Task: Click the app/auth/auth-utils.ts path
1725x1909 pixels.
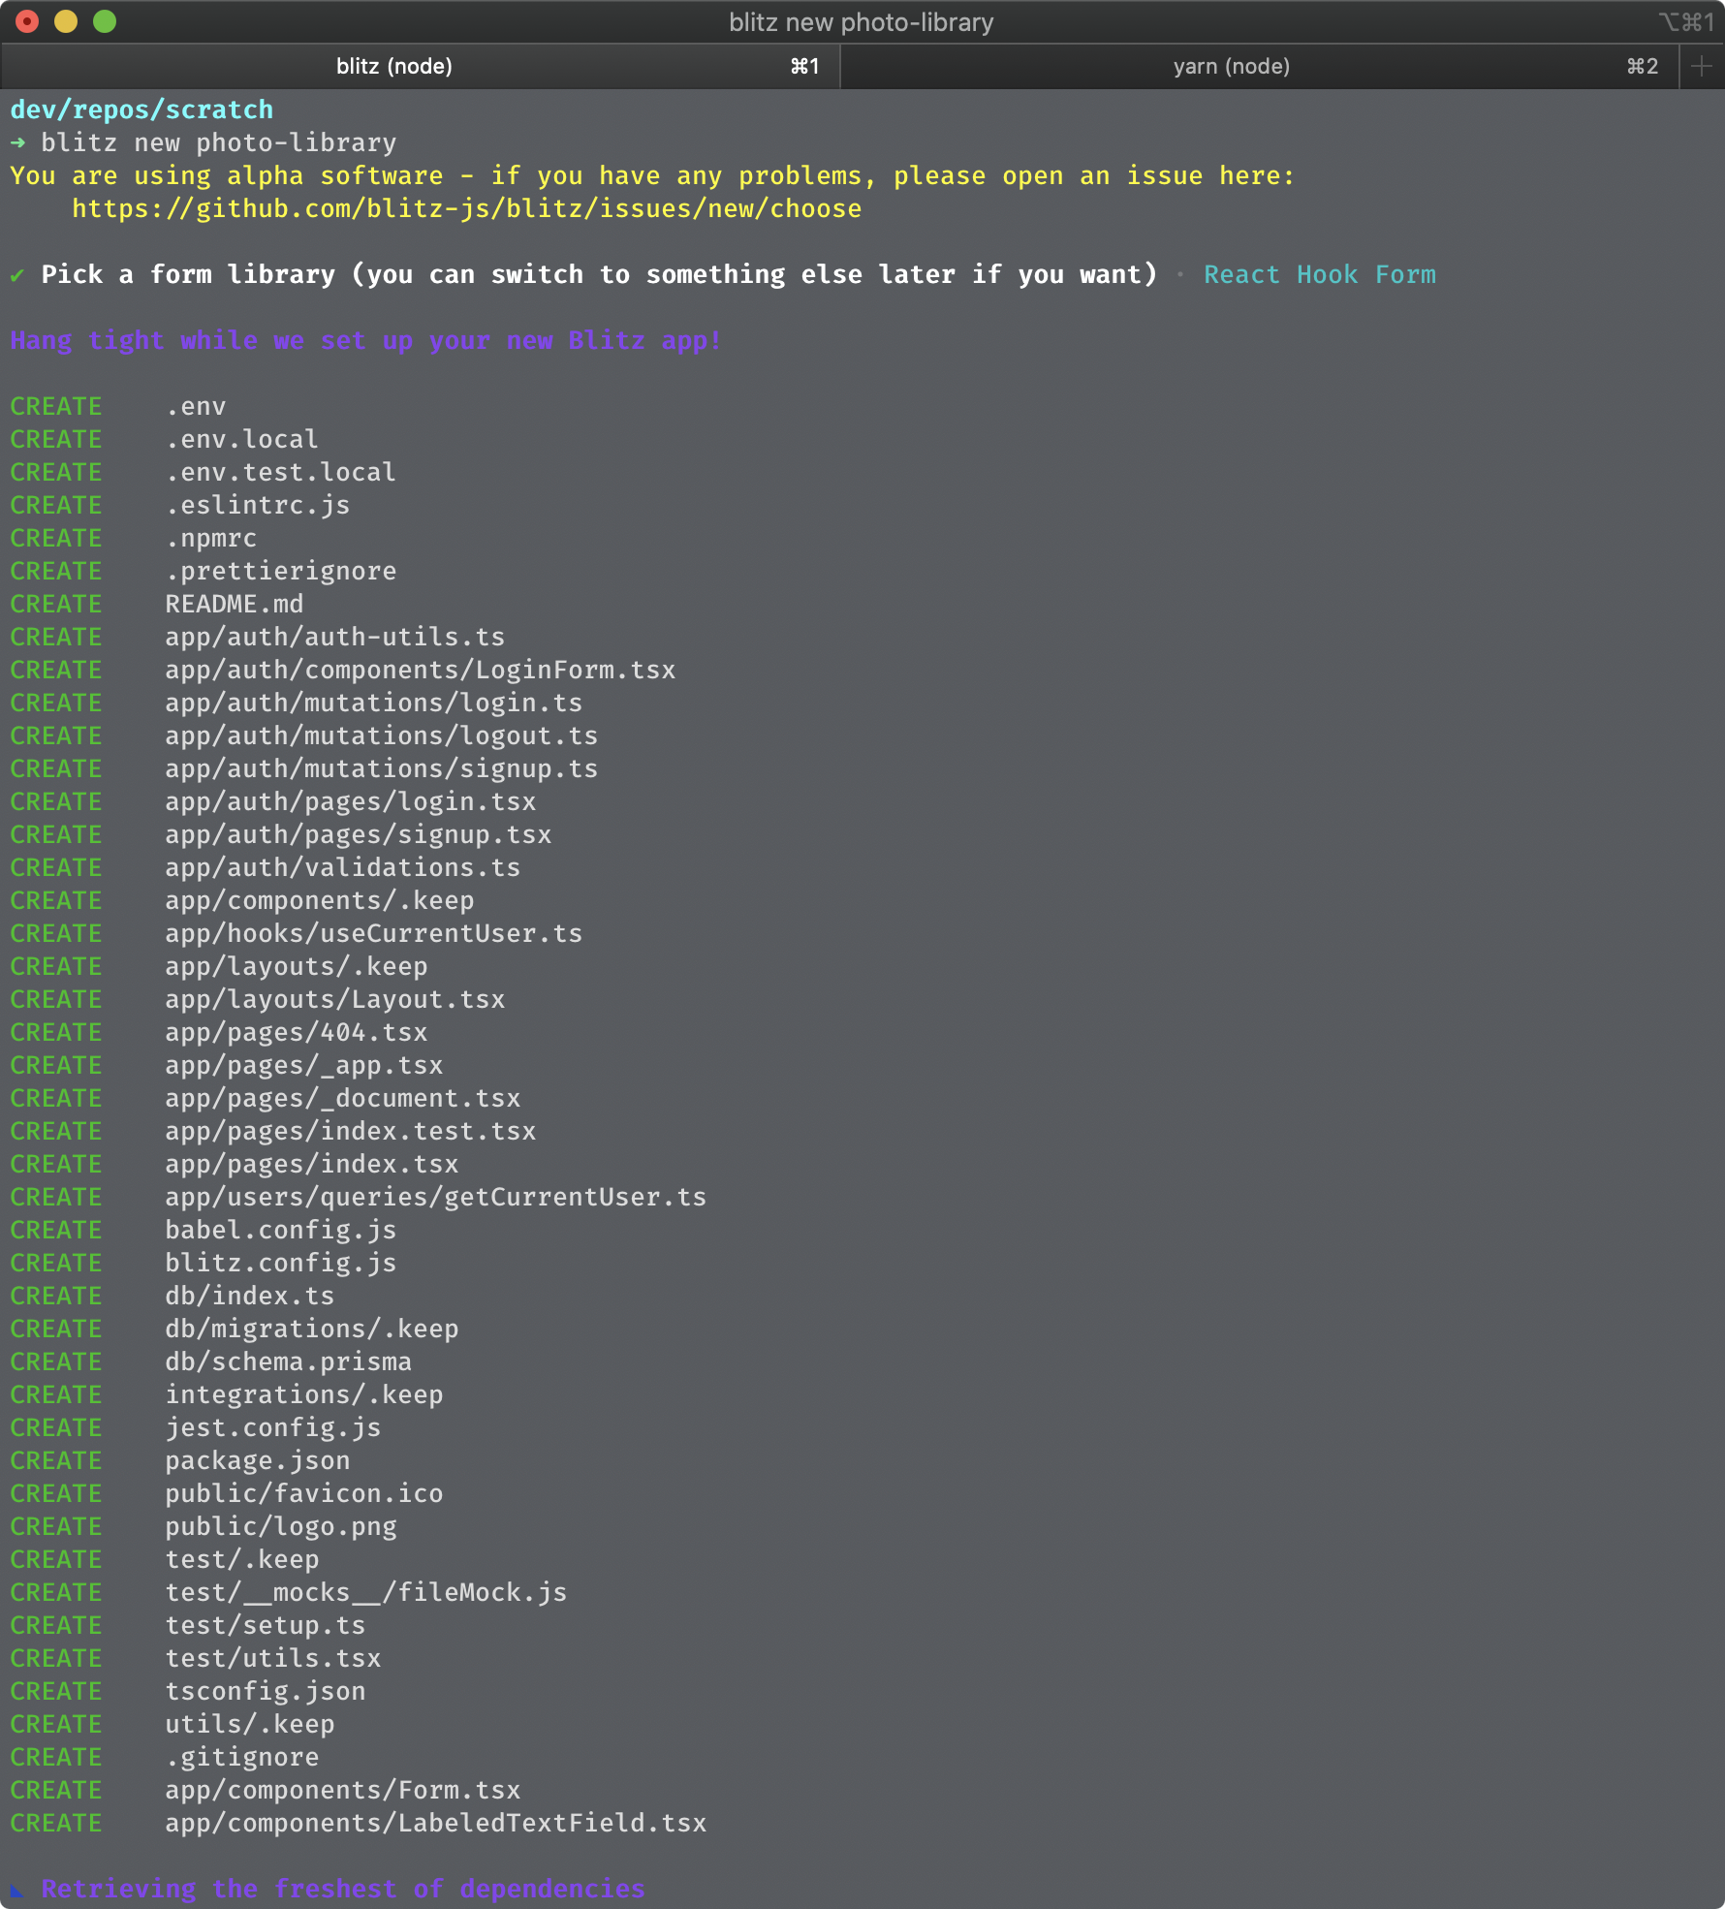Action: coord(335,637)
